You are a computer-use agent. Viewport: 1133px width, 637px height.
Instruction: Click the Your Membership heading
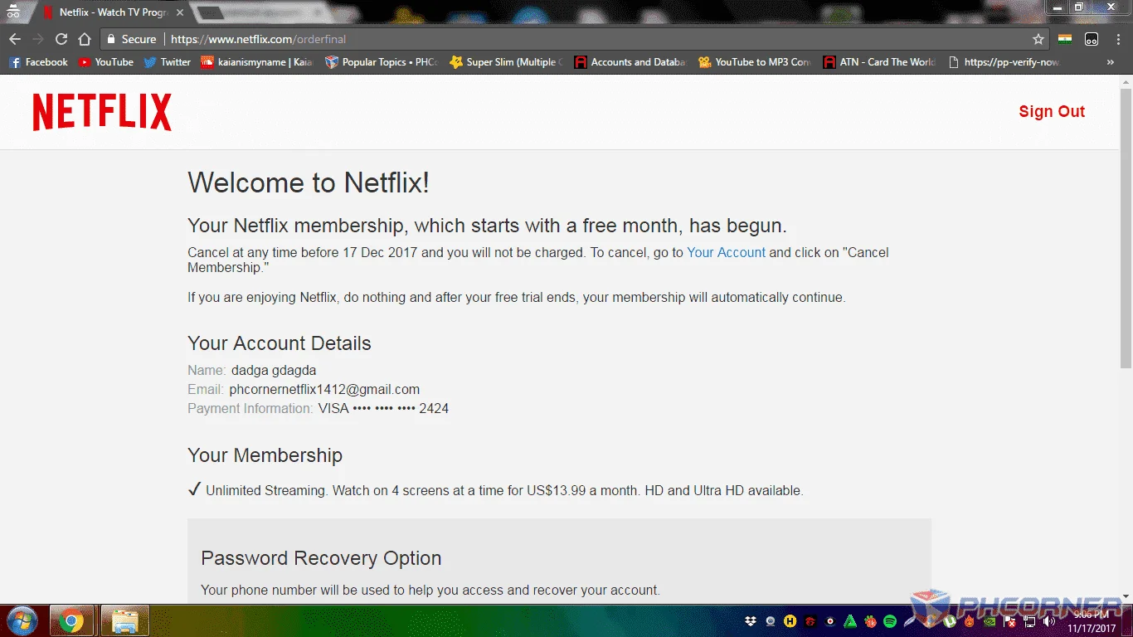[265, 455]
